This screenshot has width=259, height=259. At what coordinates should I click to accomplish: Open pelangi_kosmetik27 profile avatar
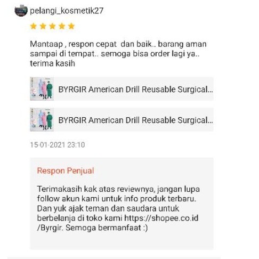(21, 11)
